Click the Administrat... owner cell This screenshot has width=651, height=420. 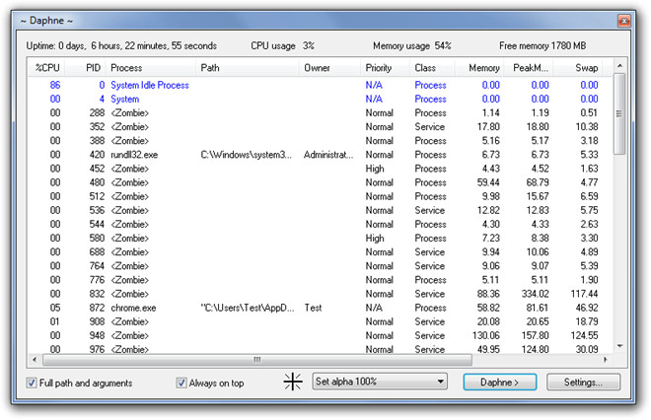(328, 155)
